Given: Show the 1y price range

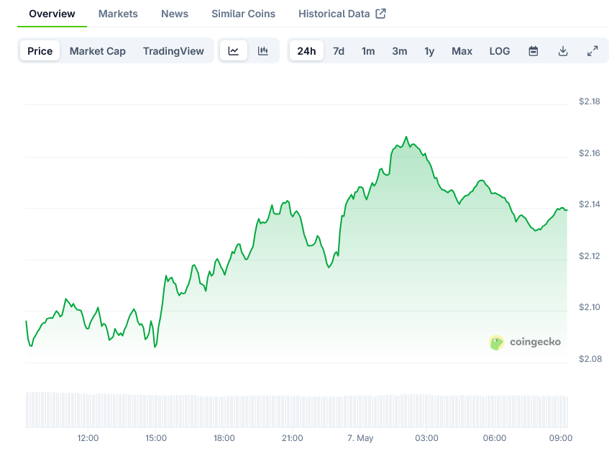Looking at the screenshot, I should coord(429,51).
